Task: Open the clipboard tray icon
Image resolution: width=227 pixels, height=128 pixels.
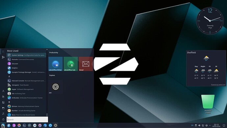Action: tap(196, 125)
